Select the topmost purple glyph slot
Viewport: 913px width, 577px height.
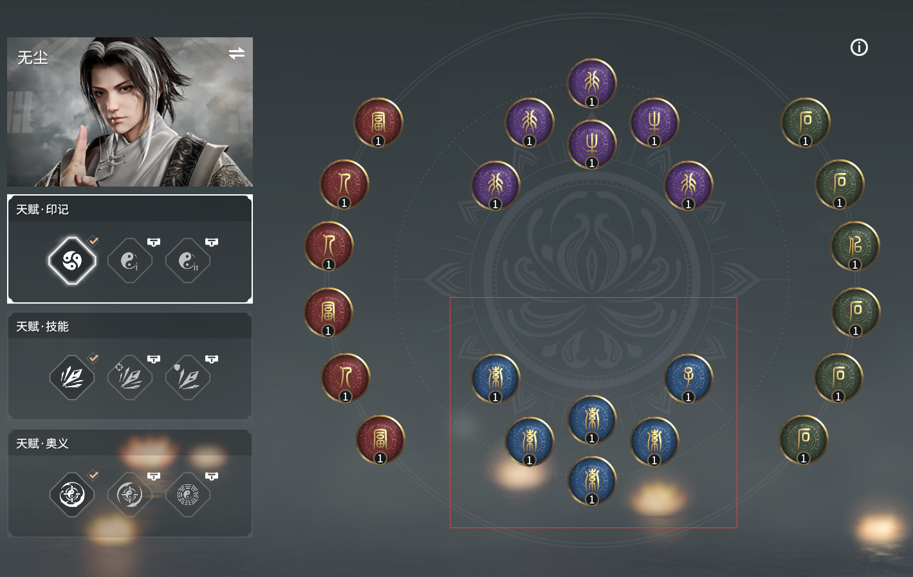592,84
